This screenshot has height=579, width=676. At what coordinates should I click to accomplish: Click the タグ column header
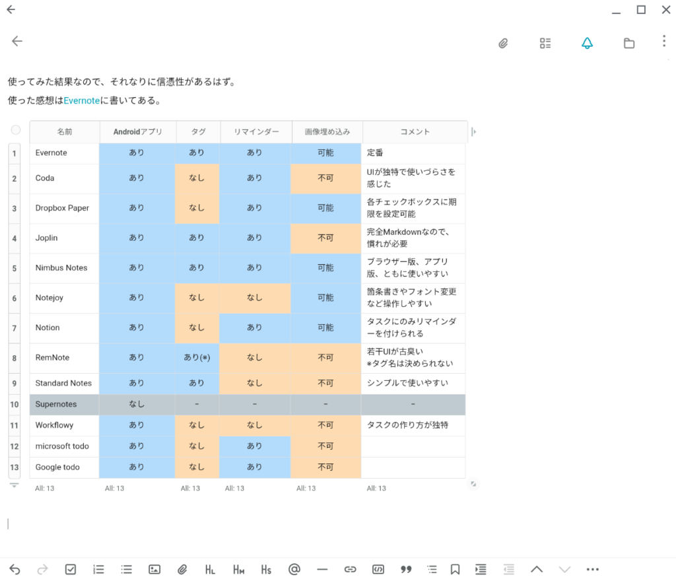[198, 132]
